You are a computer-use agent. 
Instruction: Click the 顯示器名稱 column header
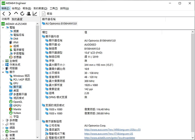pos(103,19)
